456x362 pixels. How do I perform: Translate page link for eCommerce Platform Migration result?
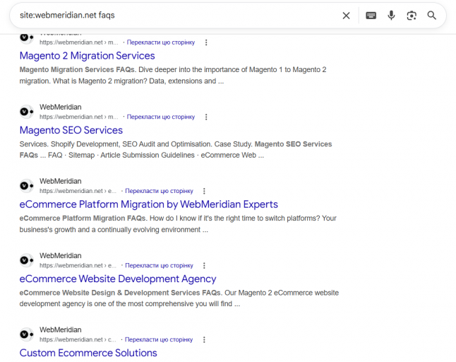point(159,191)
